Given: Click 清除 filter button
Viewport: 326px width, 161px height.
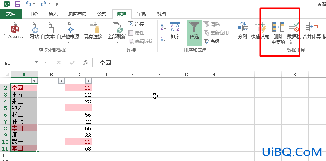Looking at the screenshot, I should [212, 24].
